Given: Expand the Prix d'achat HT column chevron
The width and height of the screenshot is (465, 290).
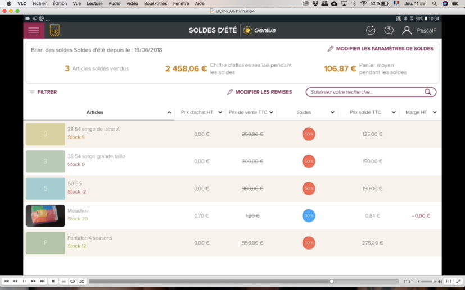Looking at the screenshot, I should click(220, 112).
